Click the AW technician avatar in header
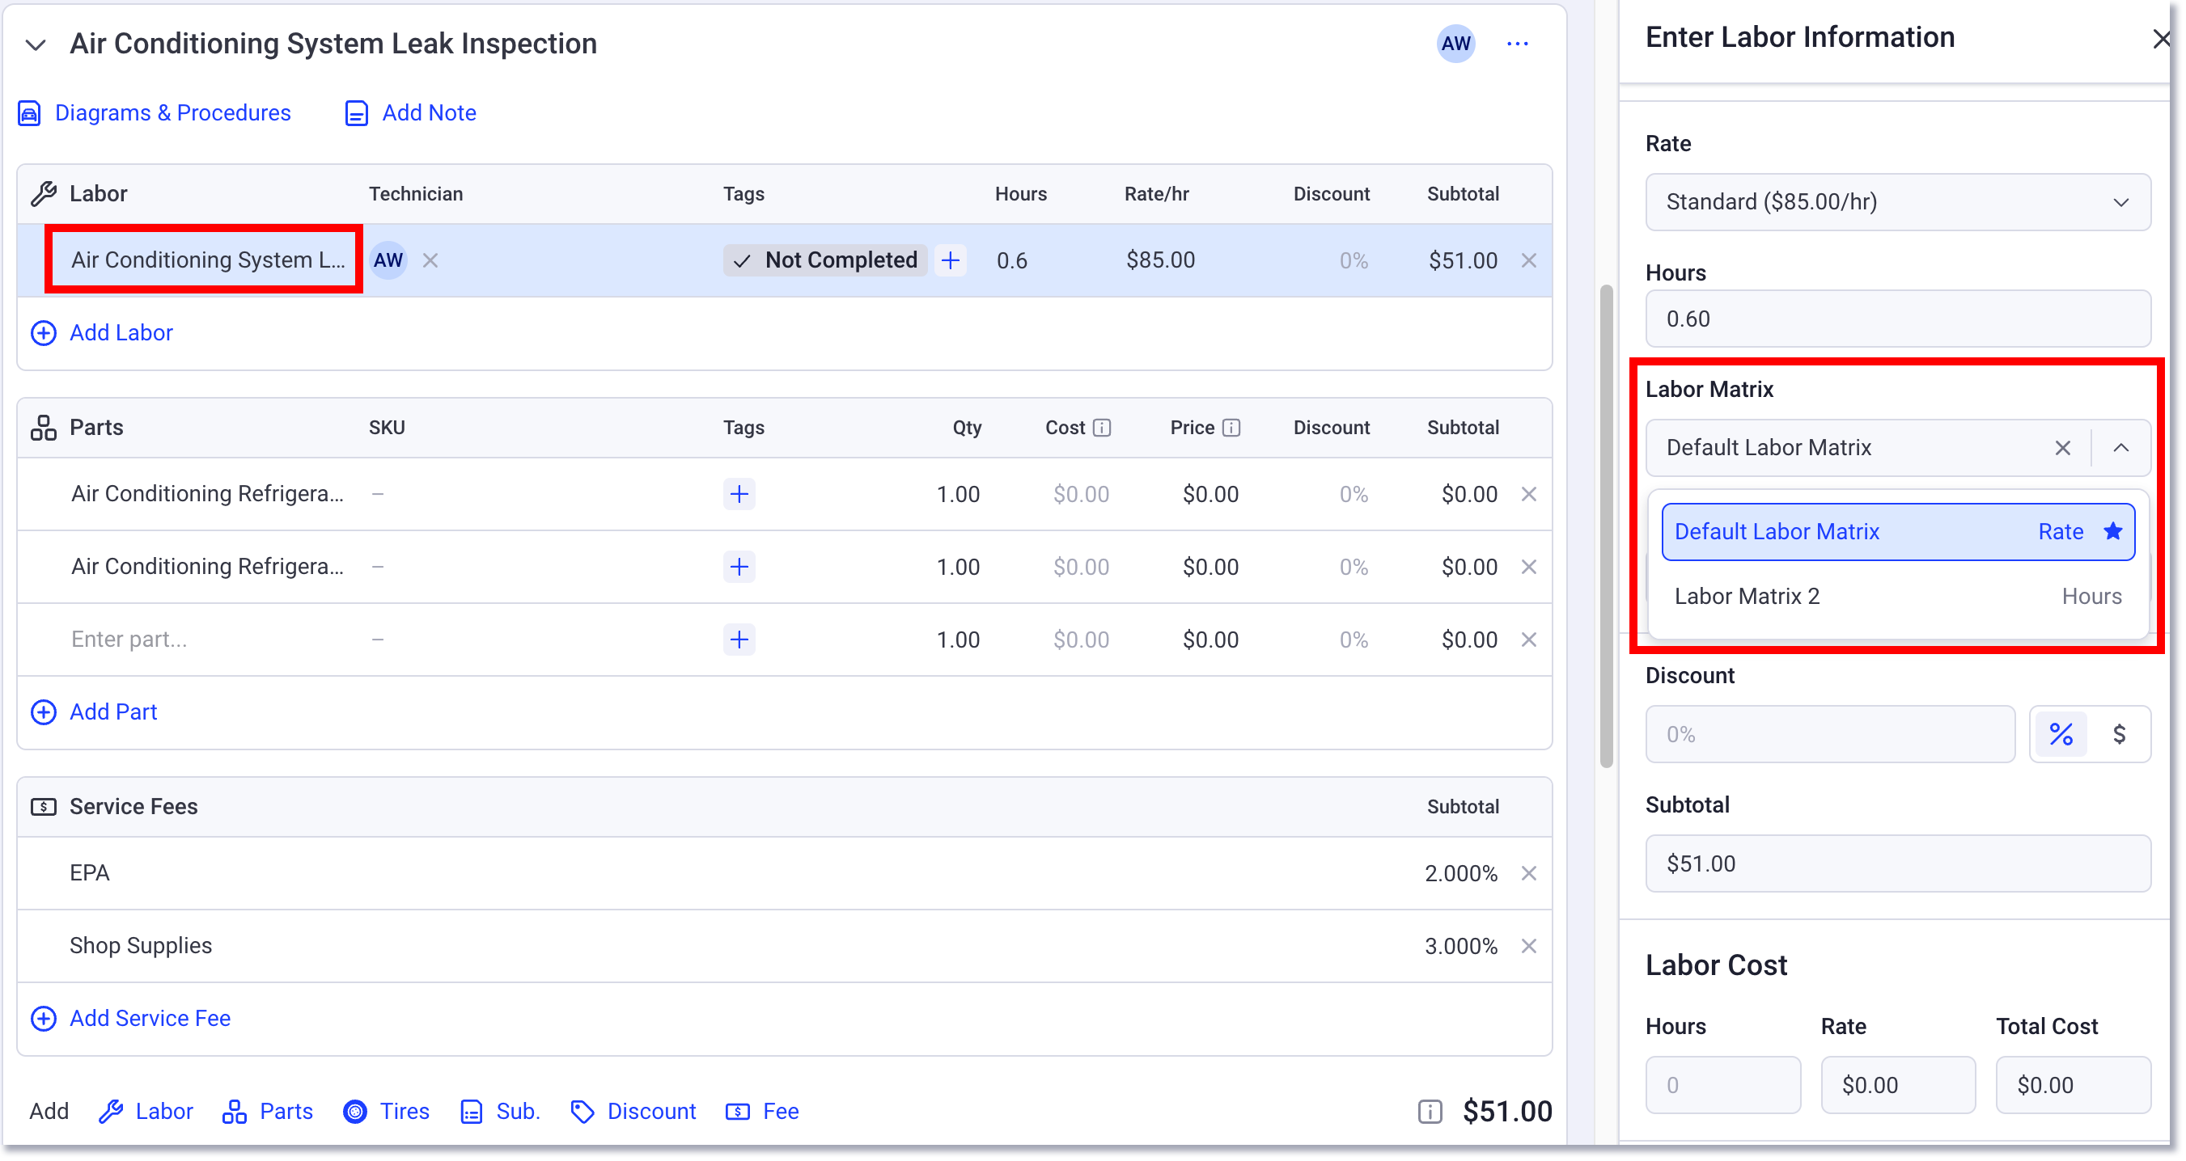 pos(1455,43)
